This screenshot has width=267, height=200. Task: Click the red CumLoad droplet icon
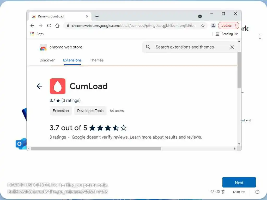(x=58, y=86)
